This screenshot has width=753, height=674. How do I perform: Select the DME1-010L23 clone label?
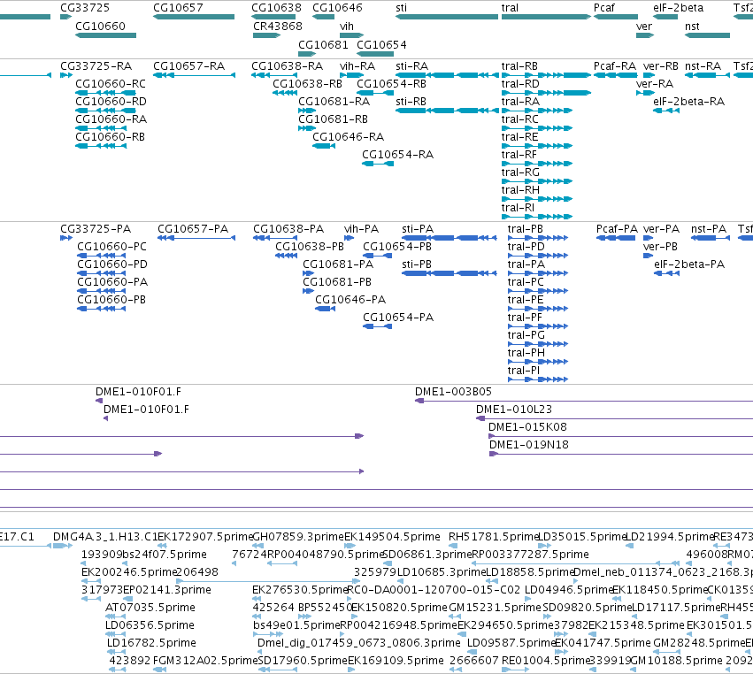[514, 409]
